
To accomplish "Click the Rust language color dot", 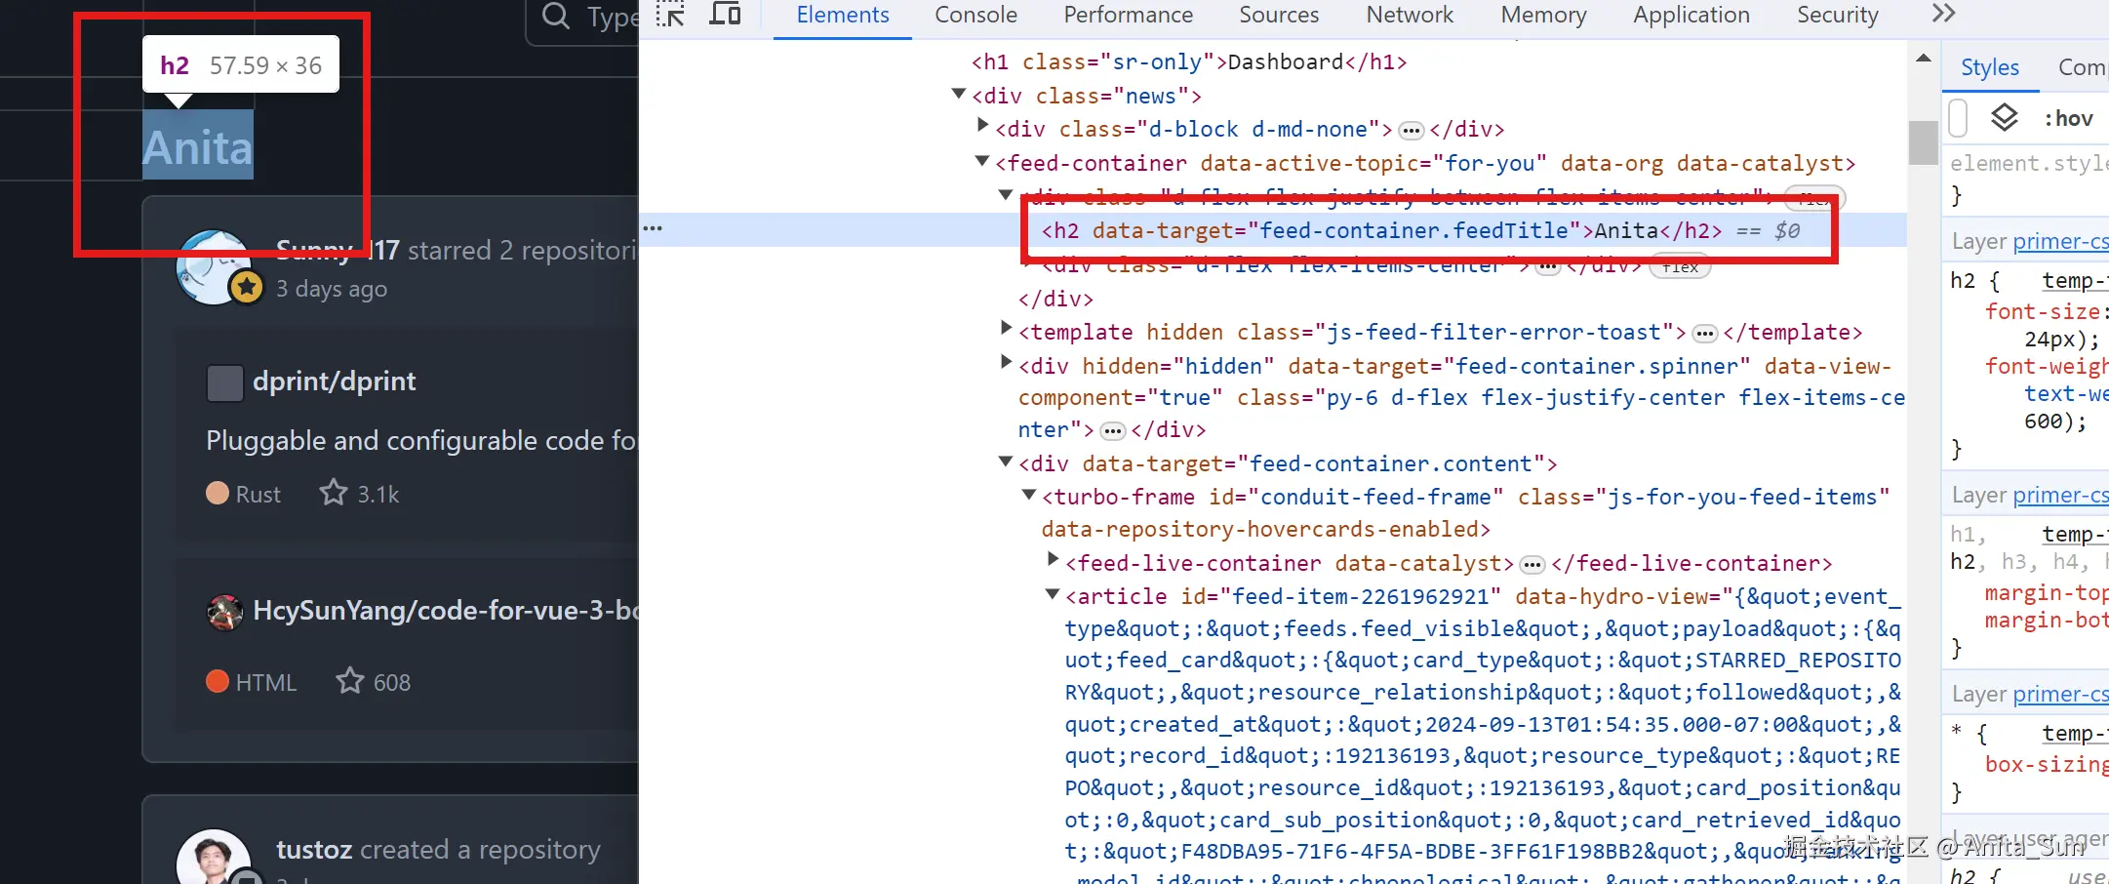I will (x=218, y=494).
